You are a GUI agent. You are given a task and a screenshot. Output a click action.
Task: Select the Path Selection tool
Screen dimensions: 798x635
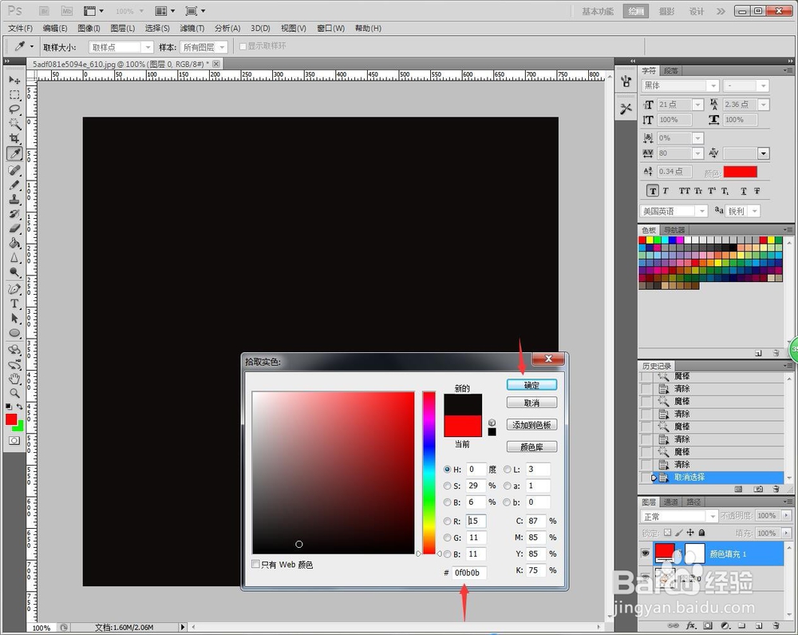(14, 318)
